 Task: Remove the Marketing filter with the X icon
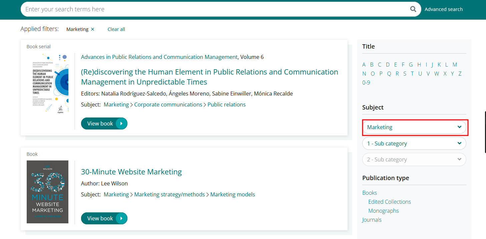(93, 29)
